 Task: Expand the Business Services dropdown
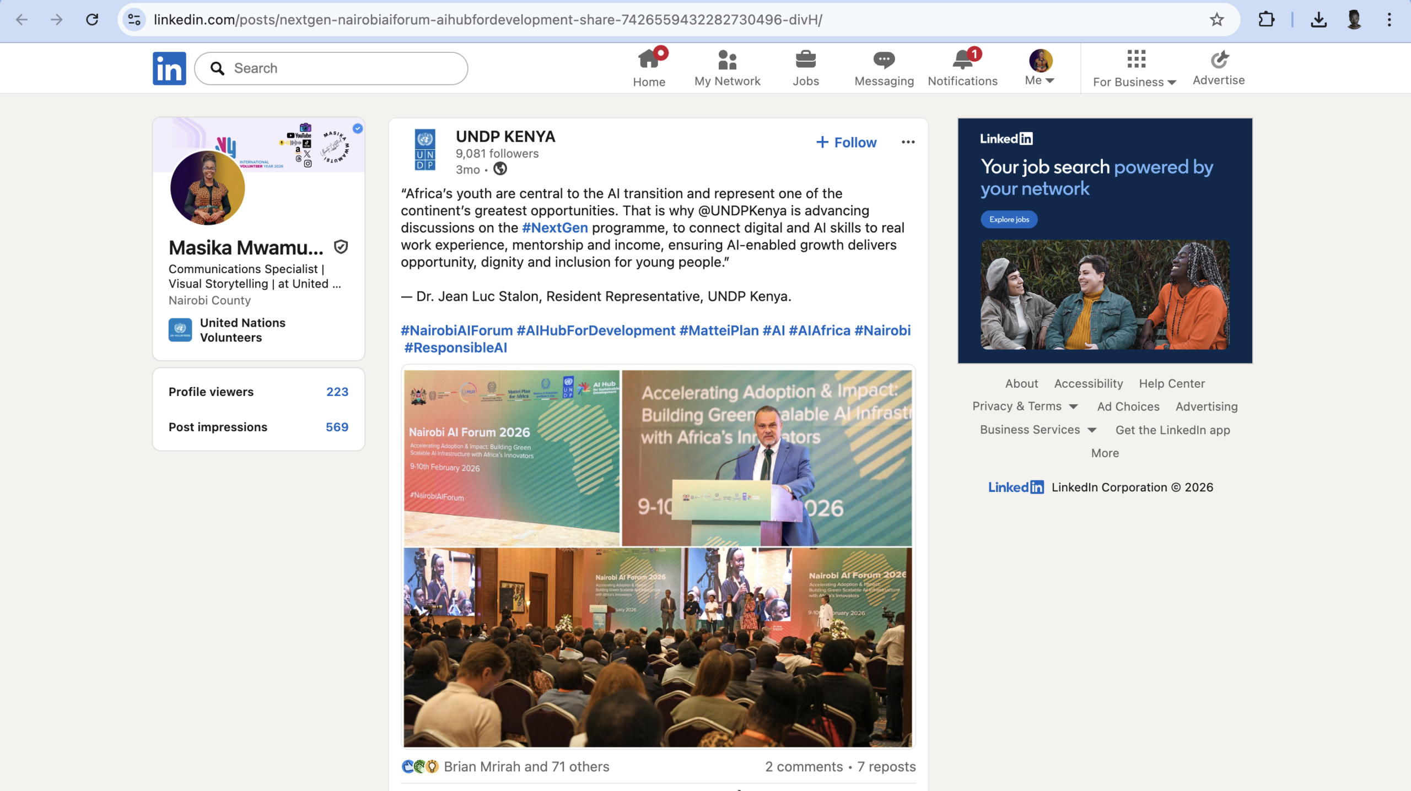tap(1038, 430)
